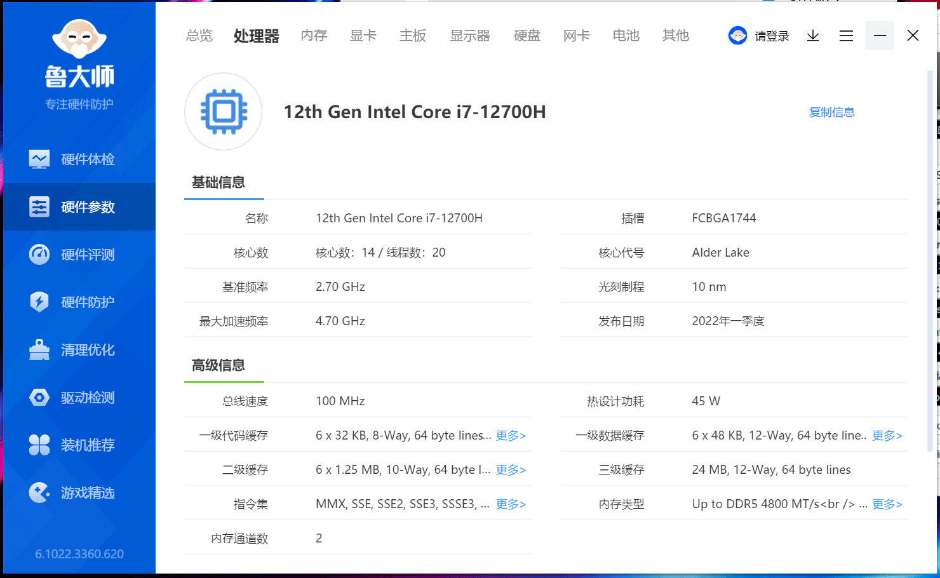The width and height of the screenshot is (940, 578).
Task: Click the Lu Dashi mascot logo
Action: pos(79,39)
